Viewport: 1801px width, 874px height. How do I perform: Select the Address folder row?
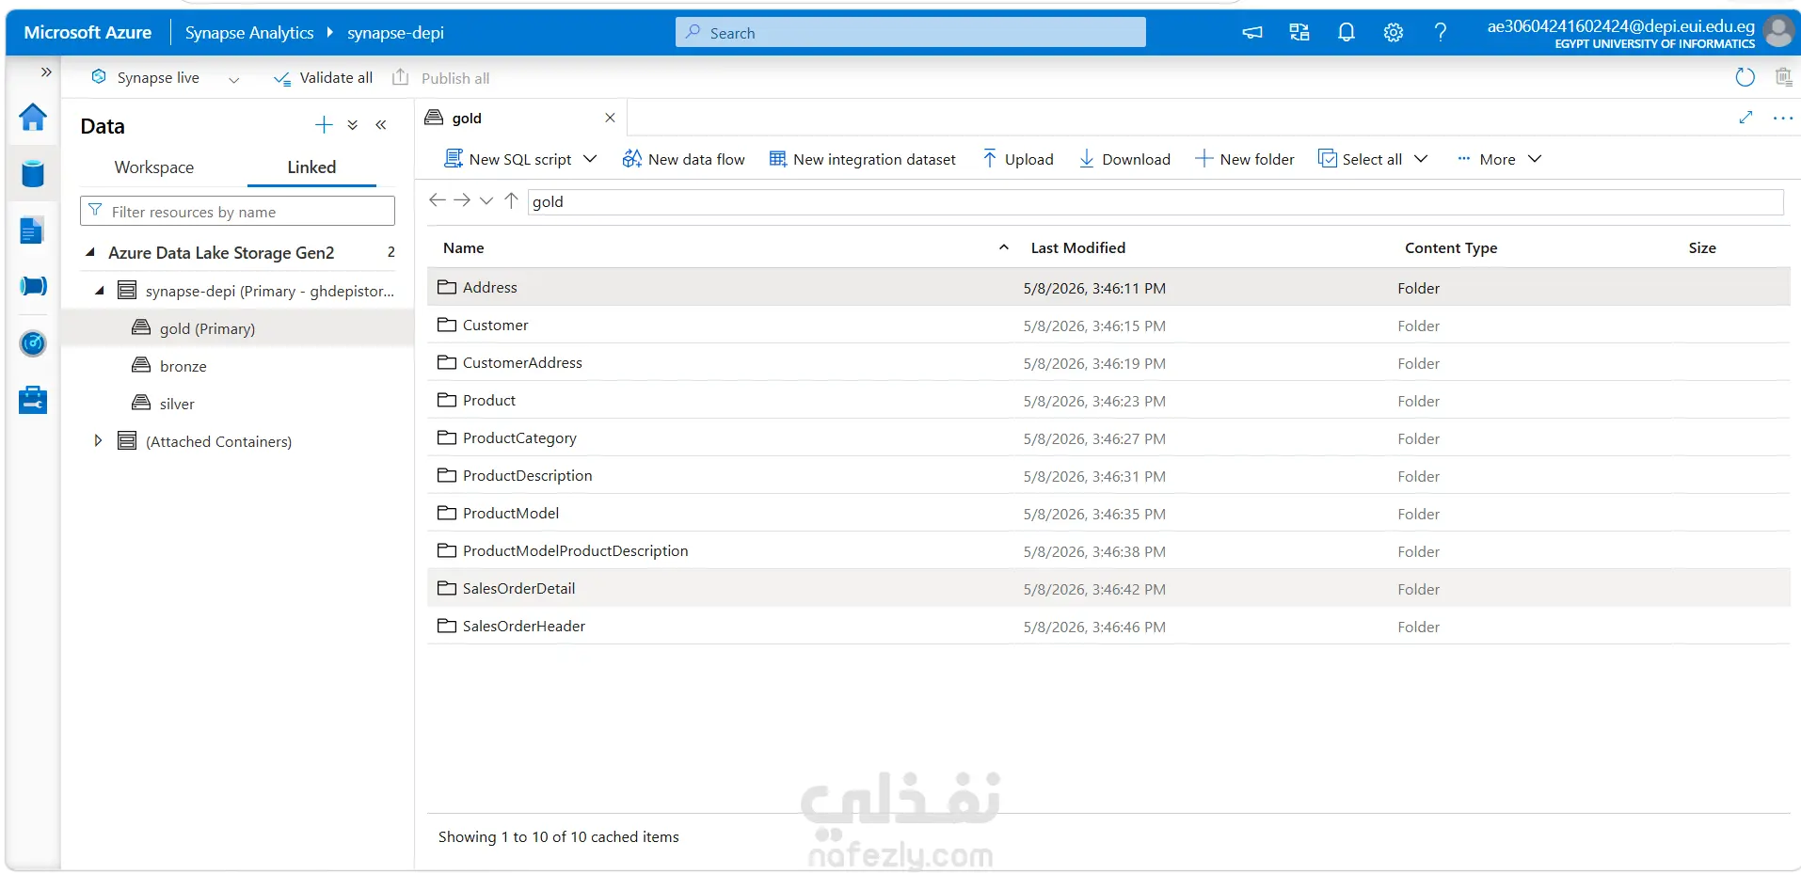point(1108,287)
